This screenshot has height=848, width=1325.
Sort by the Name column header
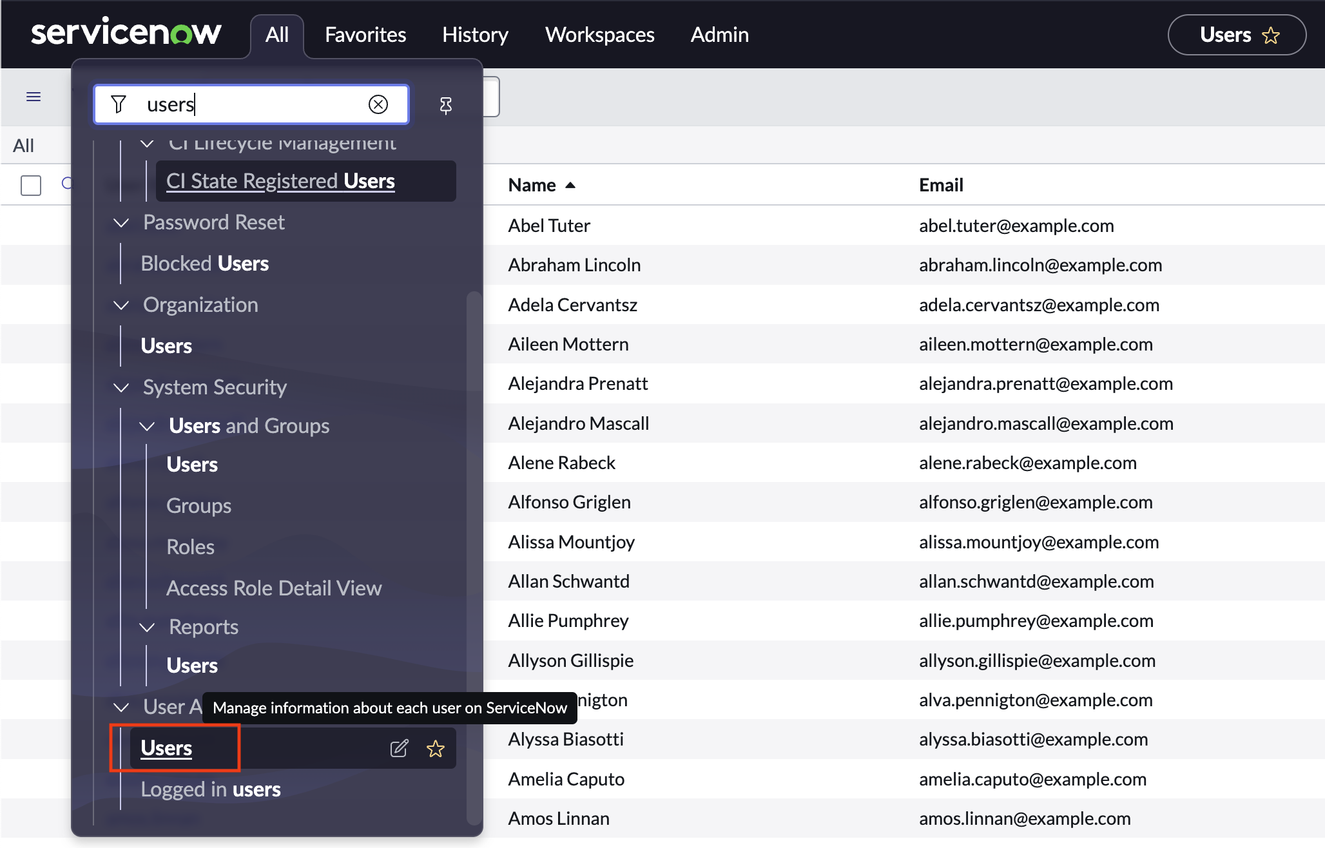[532, 186]
